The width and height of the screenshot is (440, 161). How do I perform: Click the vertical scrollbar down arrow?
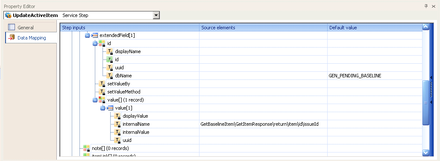point(425,153)
